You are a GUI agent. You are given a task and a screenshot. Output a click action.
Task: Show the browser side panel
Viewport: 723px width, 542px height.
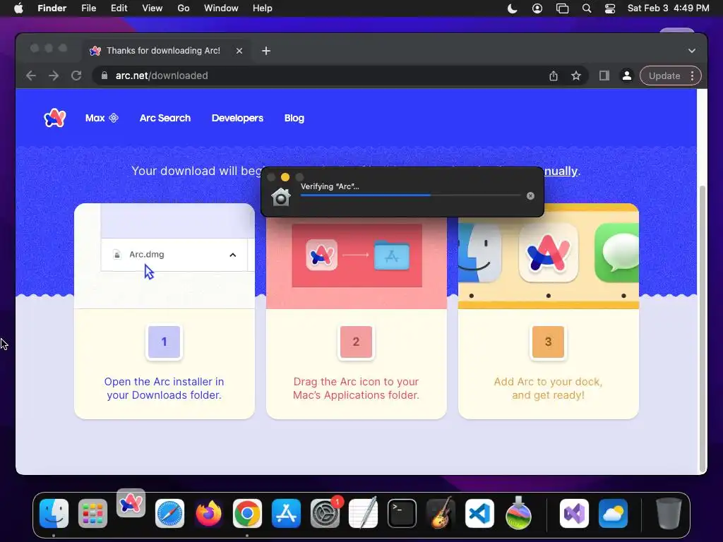[604, 76]
